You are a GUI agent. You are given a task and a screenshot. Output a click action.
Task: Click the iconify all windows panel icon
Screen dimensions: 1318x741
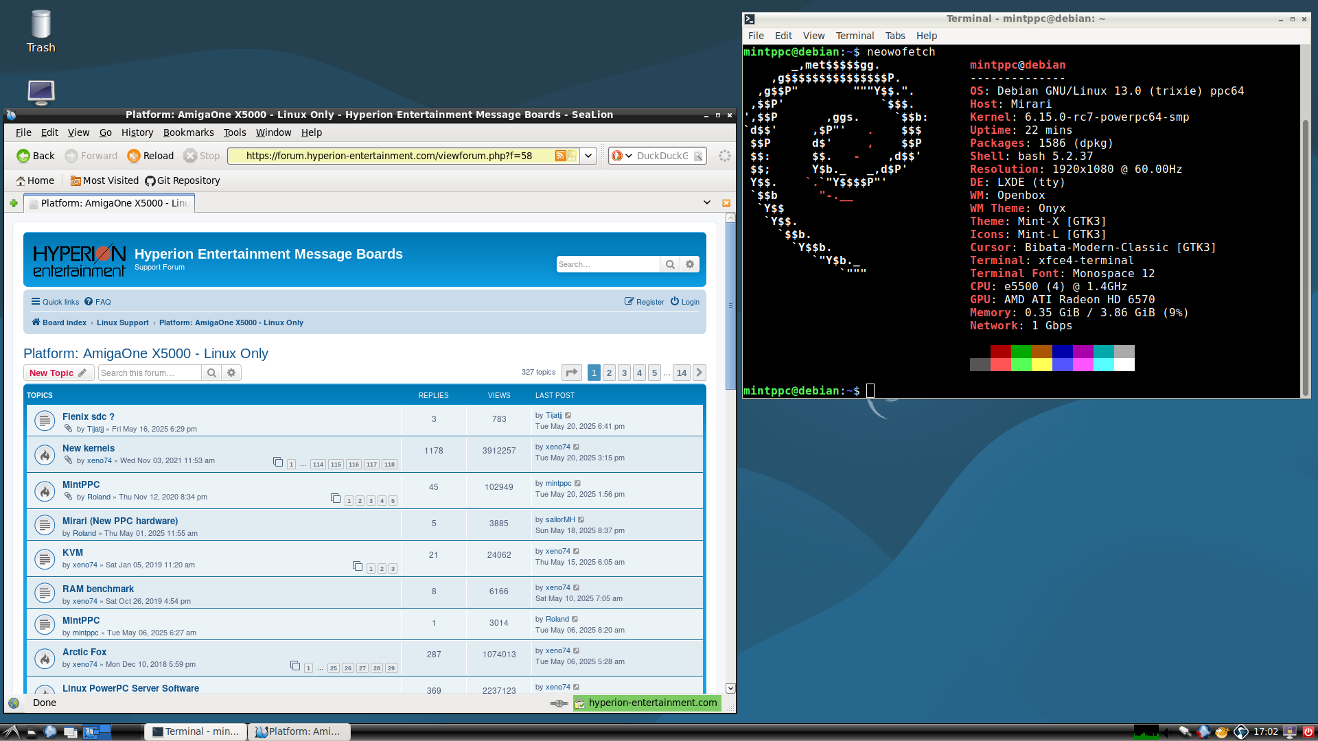point(70,731)
